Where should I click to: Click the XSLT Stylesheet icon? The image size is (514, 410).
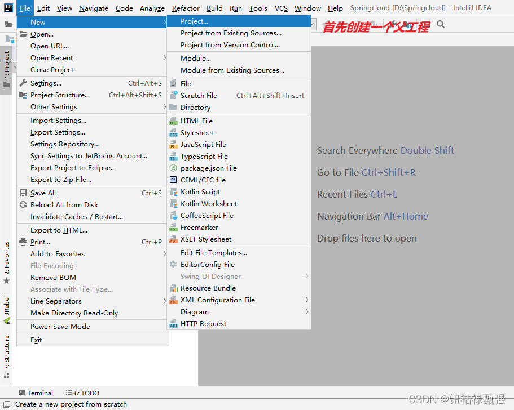tap(173, 239)
